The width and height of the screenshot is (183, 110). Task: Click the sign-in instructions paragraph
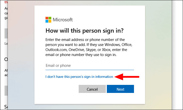[89, 47]
